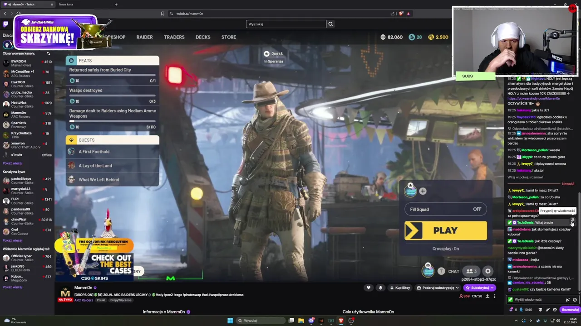
Task: Open the TRADERS game menu tab
Action: tap(174, 37)
